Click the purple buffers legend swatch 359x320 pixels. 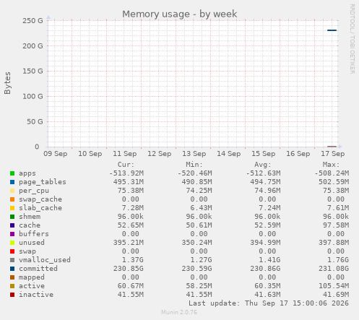(12, 234)
